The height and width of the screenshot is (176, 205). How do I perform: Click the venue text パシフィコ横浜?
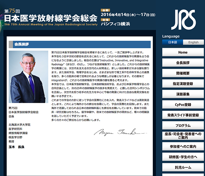coord(115,24)
